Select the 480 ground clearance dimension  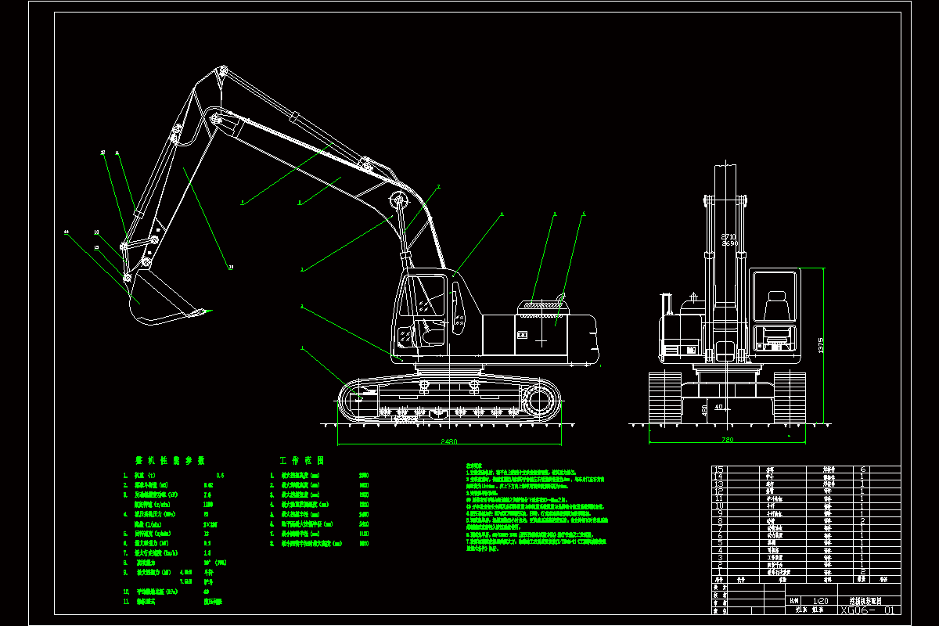706,409
